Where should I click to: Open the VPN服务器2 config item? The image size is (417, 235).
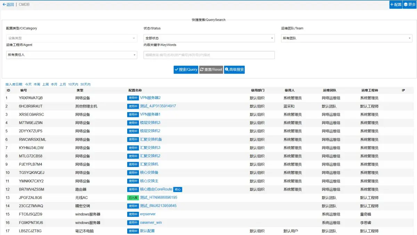(150, 98)
